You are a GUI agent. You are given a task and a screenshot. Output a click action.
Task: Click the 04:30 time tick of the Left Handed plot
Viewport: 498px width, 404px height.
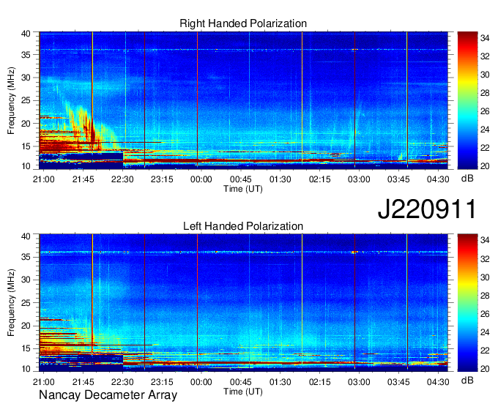point(438,382)
